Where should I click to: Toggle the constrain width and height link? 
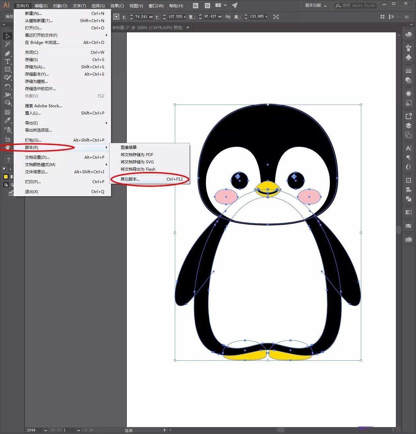pos(228,17)
